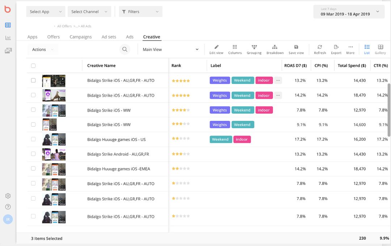
Task: Check the first Bidalgo Strike iOS - WW row
Action: tap(33, 110)
